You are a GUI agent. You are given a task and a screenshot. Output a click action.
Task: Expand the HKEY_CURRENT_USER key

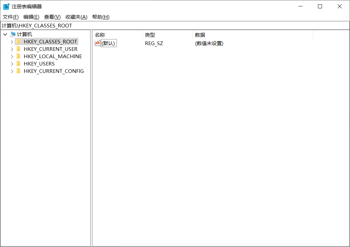[12, 49]
